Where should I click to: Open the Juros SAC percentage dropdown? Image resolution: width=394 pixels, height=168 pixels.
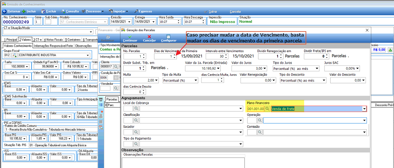(x=357, y=68)
